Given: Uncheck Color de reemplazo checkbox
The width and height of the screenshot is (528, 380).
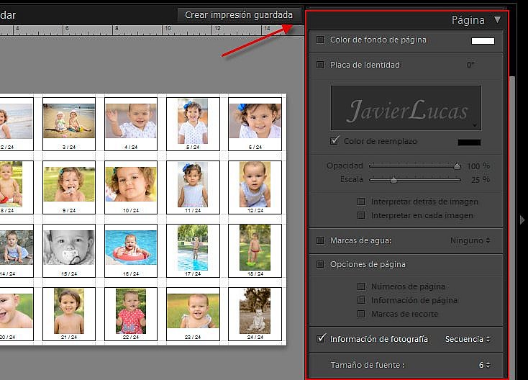Looking at the screenshot, I should pos(334,141).
